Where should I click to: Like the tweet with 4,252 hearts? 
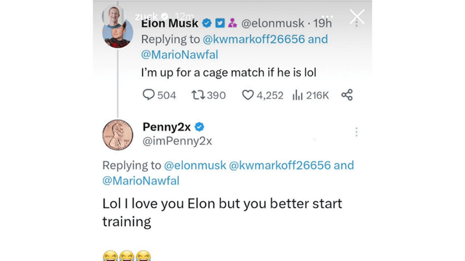coord(248,95)
